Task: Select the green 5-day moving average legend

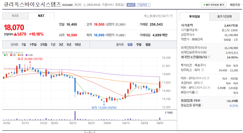Action: (x=6, y=55)
